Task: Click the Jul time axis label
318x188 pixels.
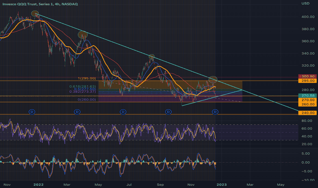Action: pyautogui.click(x=129, y=185)
